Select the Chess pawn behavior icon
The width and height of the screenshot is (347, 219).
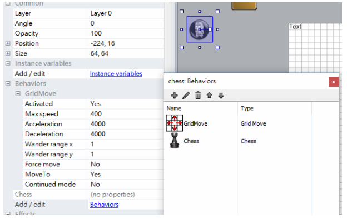[x=175, y=141]
